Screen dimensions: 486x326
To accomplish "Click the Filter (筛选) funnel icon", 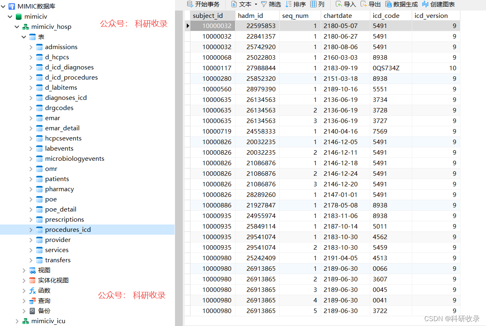I will point(264,4).
